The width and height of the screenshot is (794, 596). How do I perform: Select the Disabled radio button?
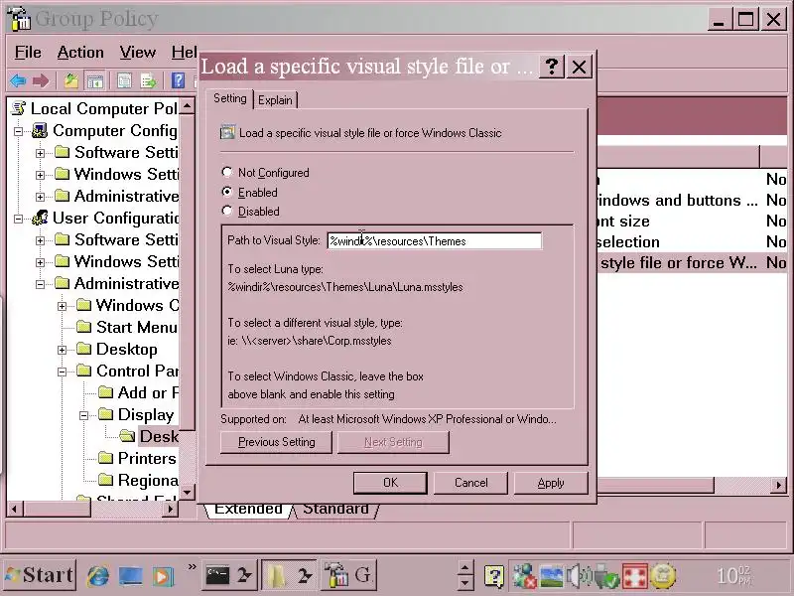tap(227, 211)
